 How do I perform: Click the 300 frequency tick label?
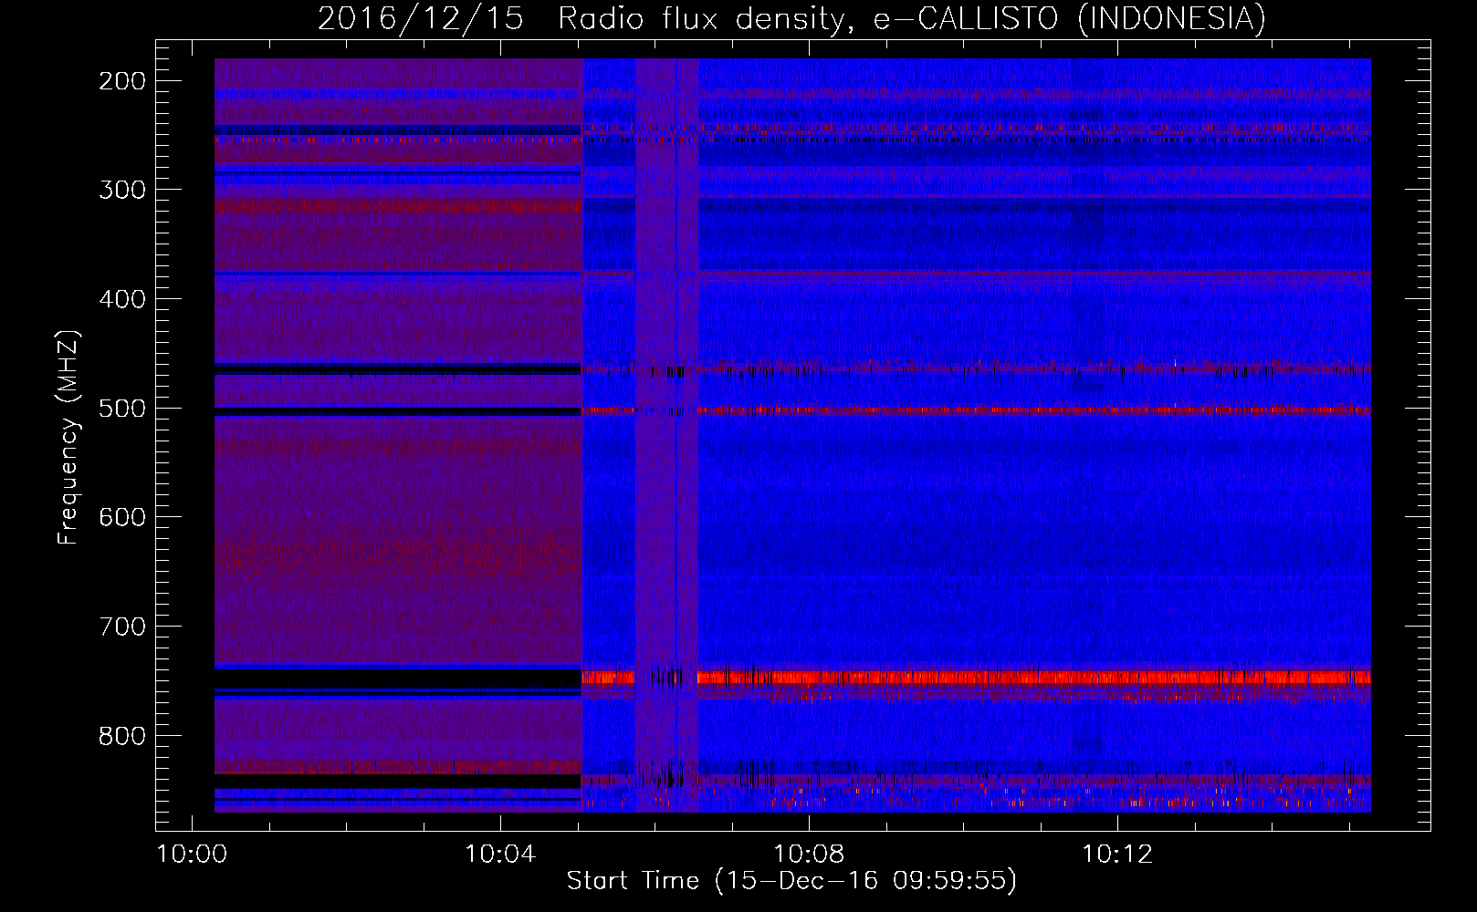coord(122,190)
